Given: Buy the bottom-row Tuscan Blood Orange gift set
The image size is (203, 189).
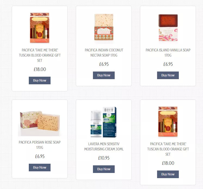Looking at the screenshot, I should coord(168,174).
